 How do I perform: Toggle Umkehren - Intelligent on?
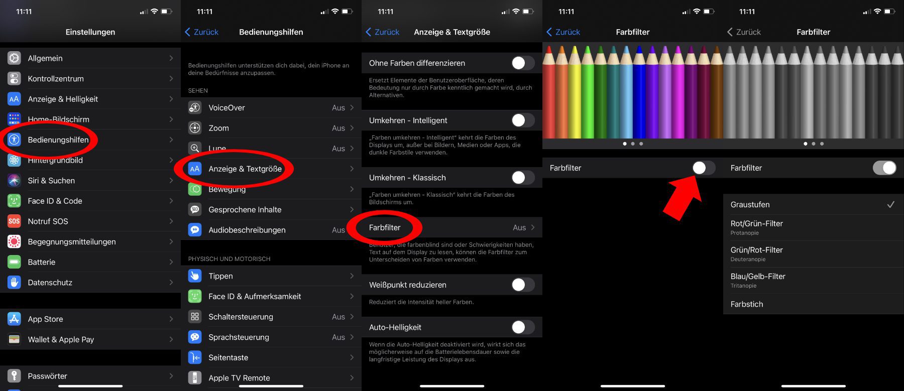point(522,120)
